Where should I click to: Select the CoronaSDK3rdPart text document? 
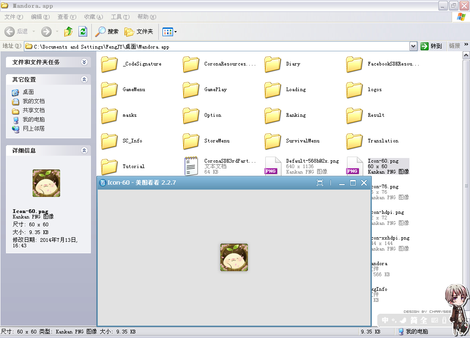tap(219, 166)
